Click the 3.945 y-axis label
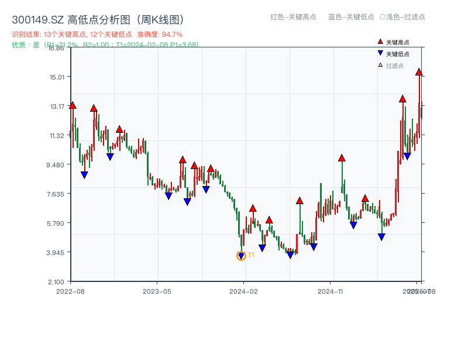468x351 pixels. (55, 253)
